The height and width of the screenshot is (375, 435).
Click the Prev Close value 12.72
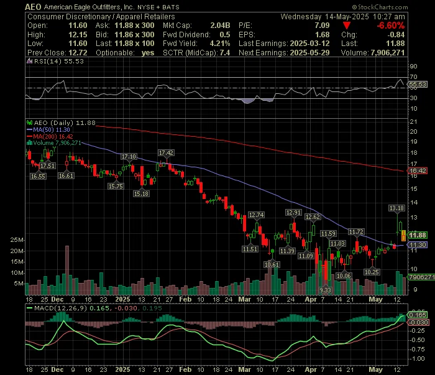[78, 53]
